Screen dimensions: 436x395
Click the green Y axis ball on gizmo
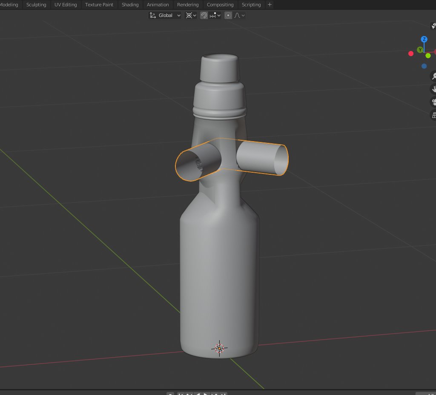420,50
